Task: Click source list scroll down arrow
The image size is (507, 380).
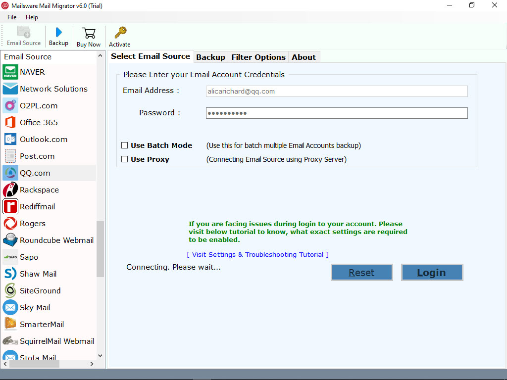Action: pos(100,355)
